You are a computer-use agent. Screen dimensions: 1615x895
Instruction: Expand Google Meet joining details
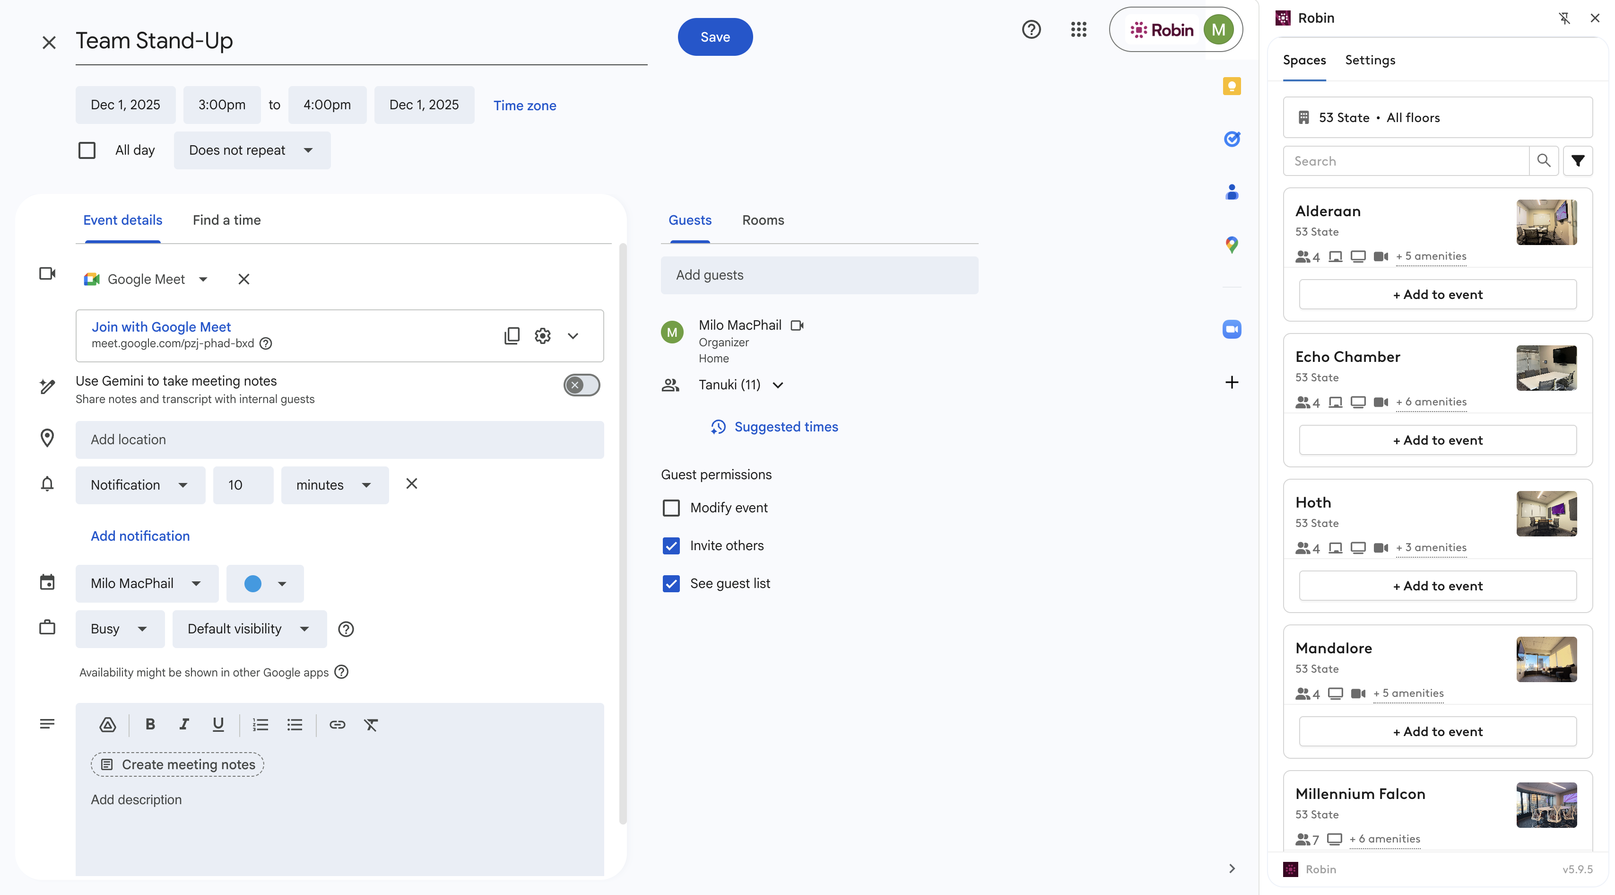[x=573, y=335]
